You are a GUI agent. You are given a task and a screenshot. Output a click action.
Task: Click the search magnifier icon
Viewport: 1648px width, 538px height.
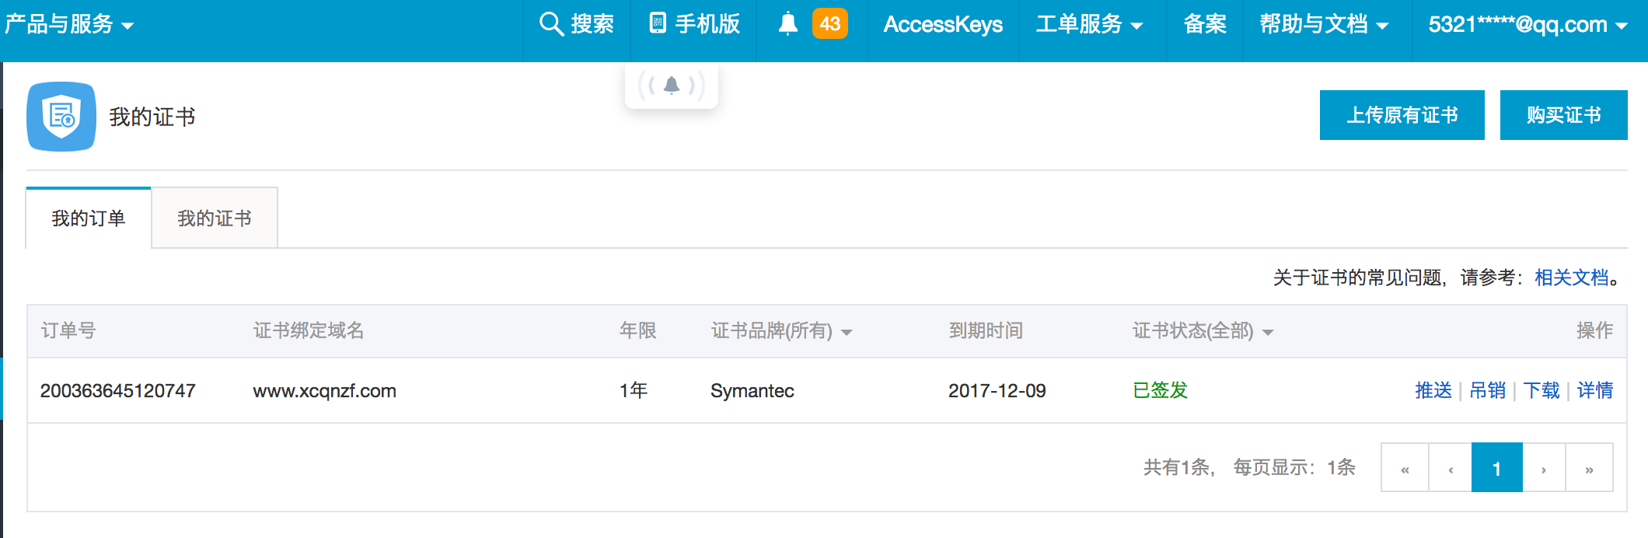pos(551,24)
